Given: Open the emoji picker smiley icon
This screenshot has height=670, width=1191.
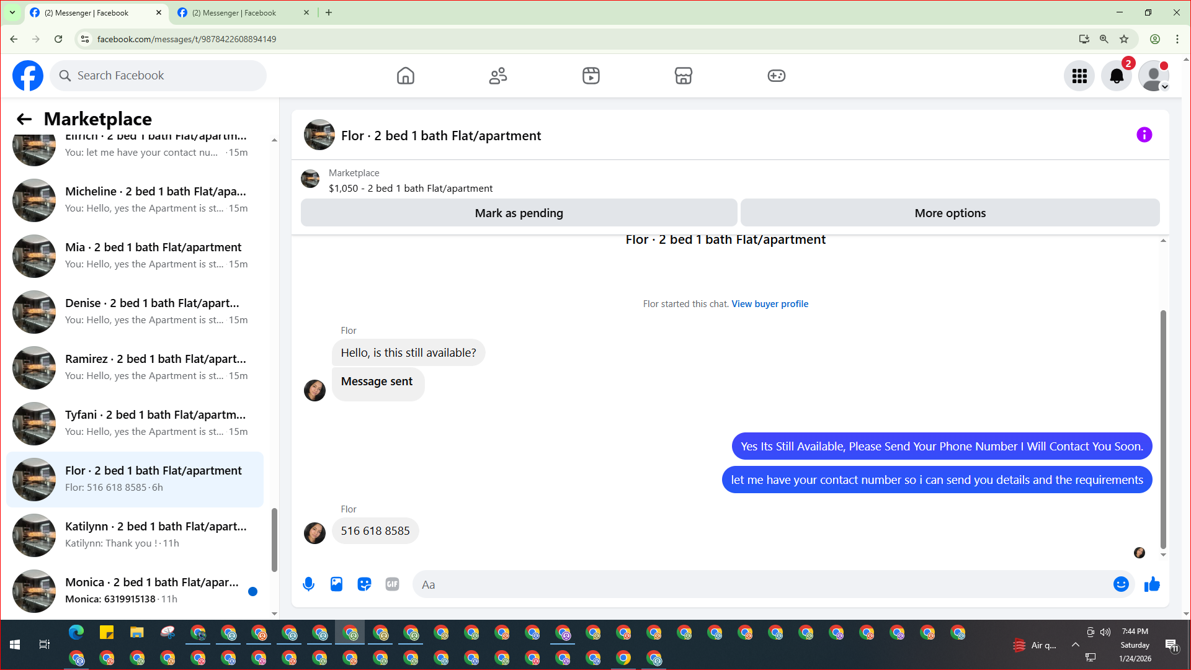Looking at the screenshot, I should 1120,584.
